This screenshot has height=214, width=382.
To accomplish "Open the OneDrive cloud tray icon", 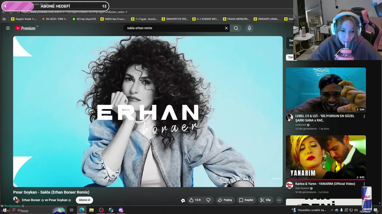I will [x=337, y=210].
